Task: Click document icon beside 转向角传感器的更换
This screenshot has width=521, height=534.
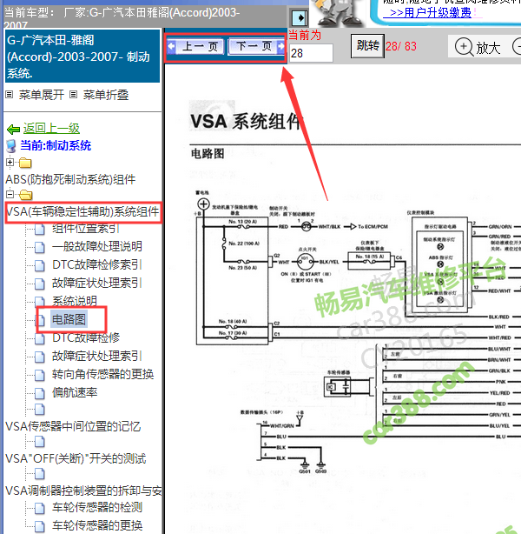Action: [x=40, y=375]
